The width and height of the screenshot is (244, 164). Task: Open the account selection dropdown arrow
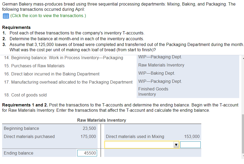coord(176,145)
